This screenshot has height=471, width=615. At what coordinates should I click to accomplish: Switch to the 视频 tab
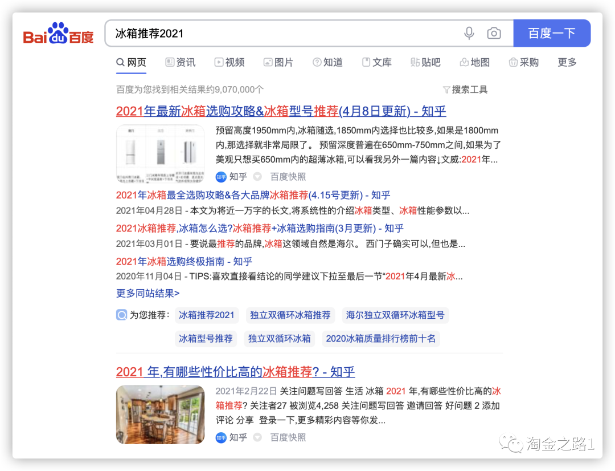pyautogui.click(x=229, y=63)
